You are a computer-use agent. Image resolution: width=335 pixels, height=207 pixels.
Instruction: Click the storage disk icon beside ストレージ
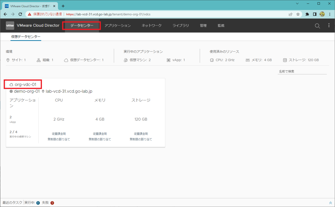pos(285,60)
